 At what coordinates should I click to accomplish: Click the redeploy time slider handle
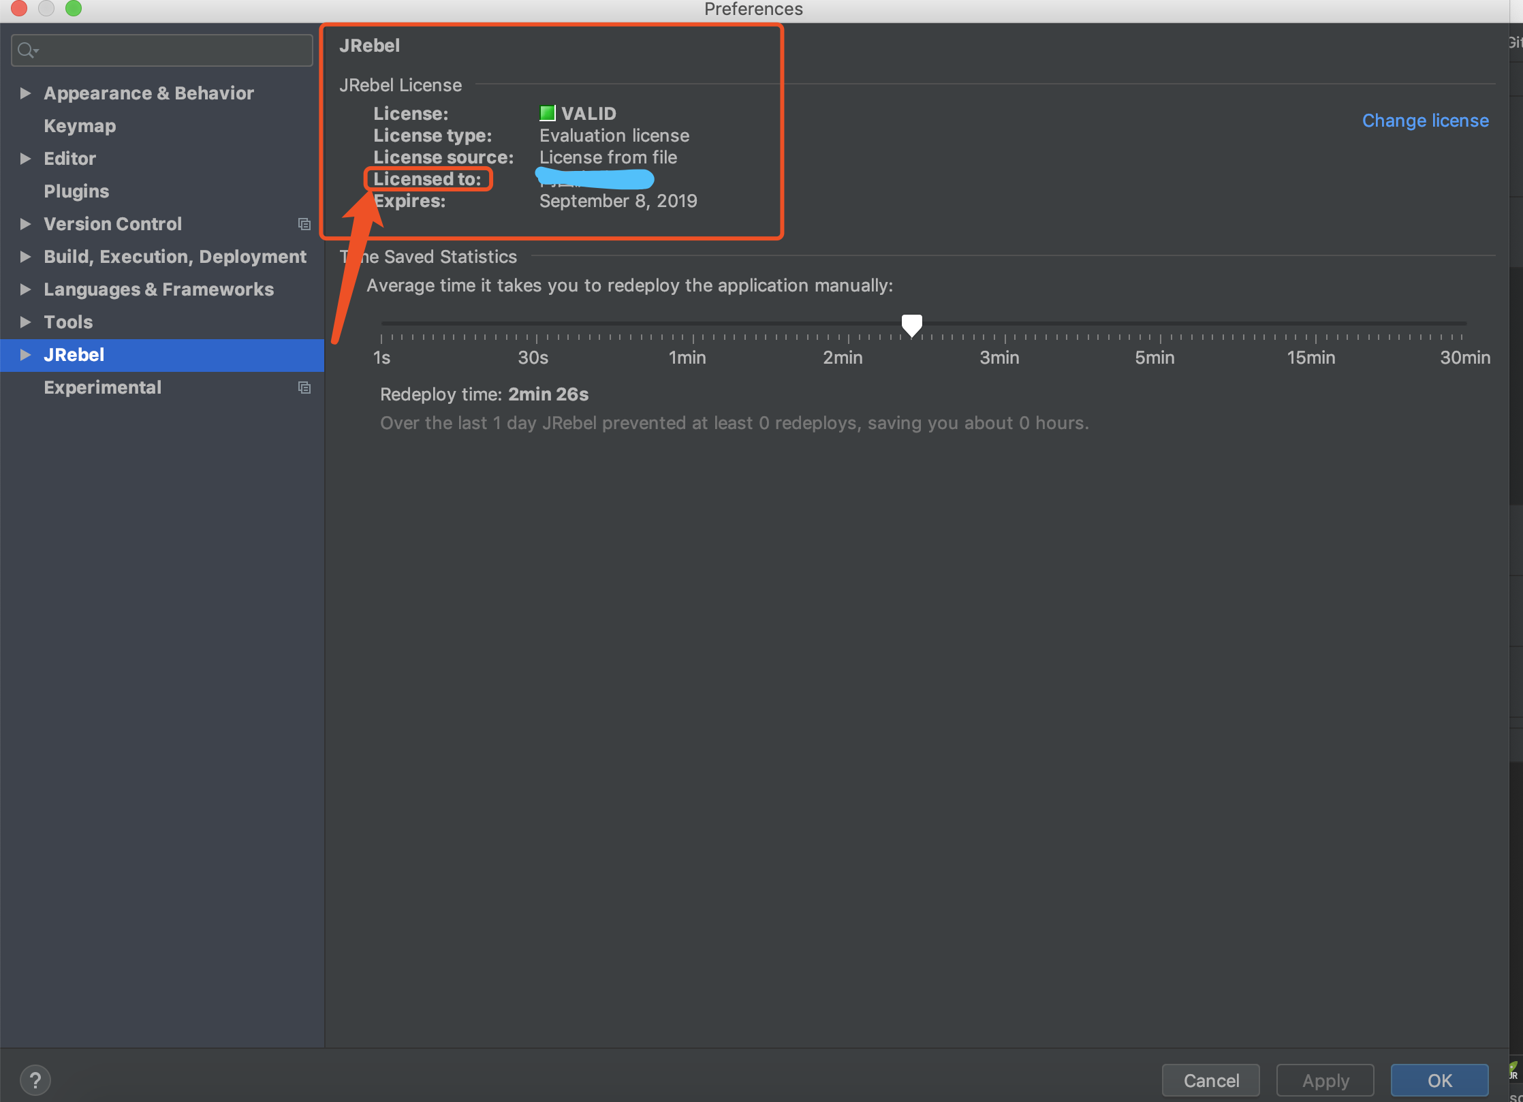click(x=912, y=325)
